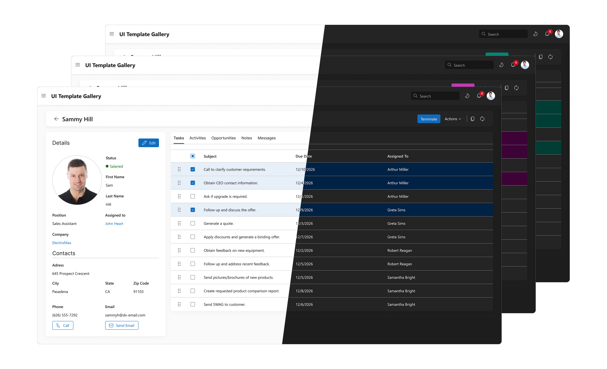Toggle select-all checkbox in table header
This screenshot has height=369, width=607.
point(193,156)
